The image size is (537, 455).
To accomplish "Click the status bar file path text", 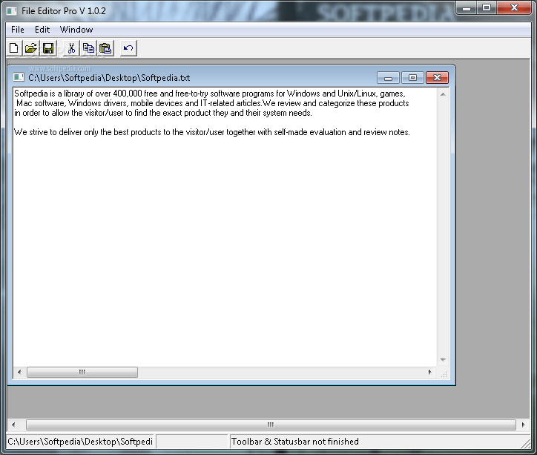I will click(80, 442).
